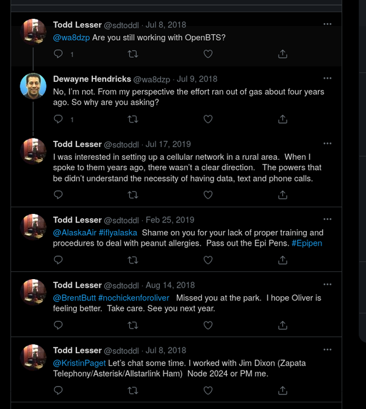
Task: Expand the menu on the BrentButt tweet
Action: click(328, 285)
